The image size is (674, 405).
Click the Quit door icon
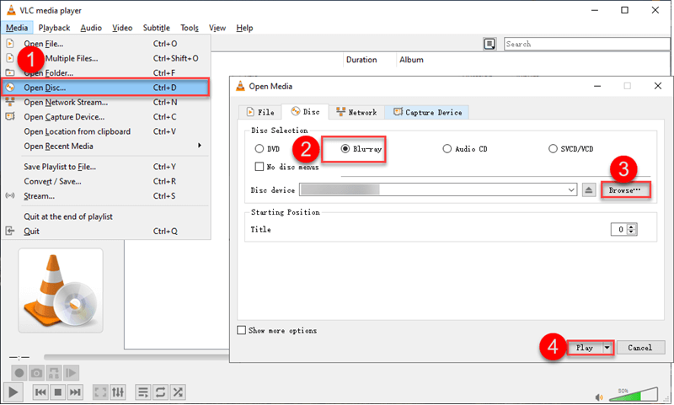click(10, 231)
